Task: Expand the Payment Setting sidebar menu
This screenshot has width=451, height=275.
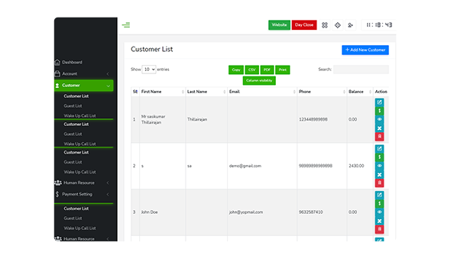Action: click(83, 194)
